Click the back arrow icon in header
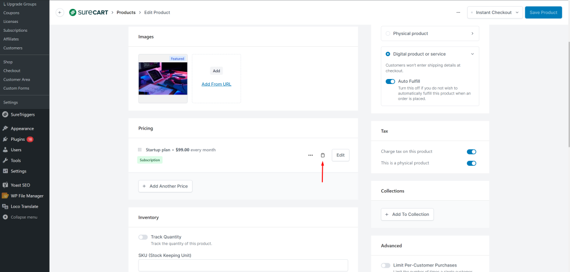This screenshot has height=272, width=570. 60,12
